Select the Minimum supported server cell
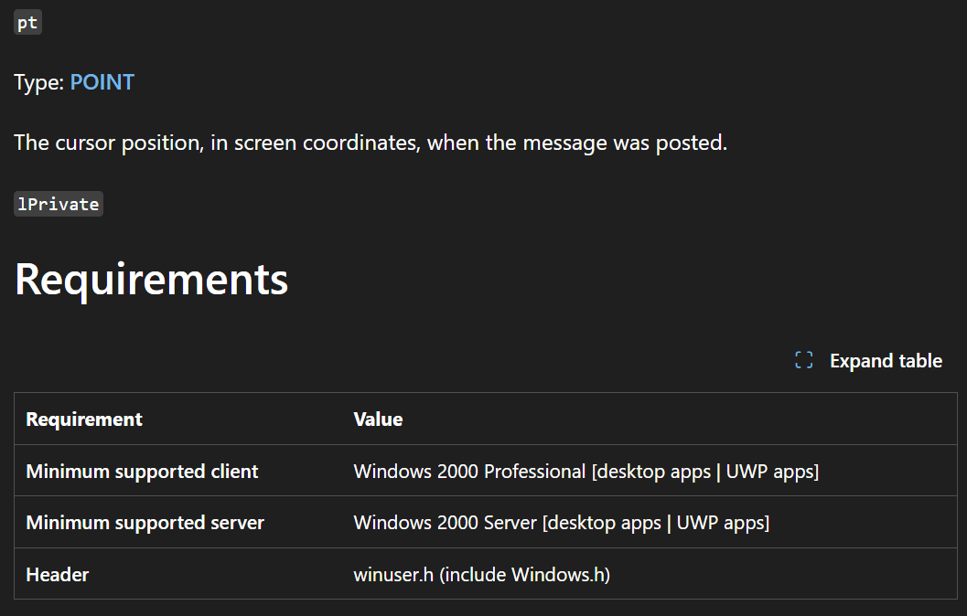Viewport: 967px width, 616px height. tap(145, 523)
